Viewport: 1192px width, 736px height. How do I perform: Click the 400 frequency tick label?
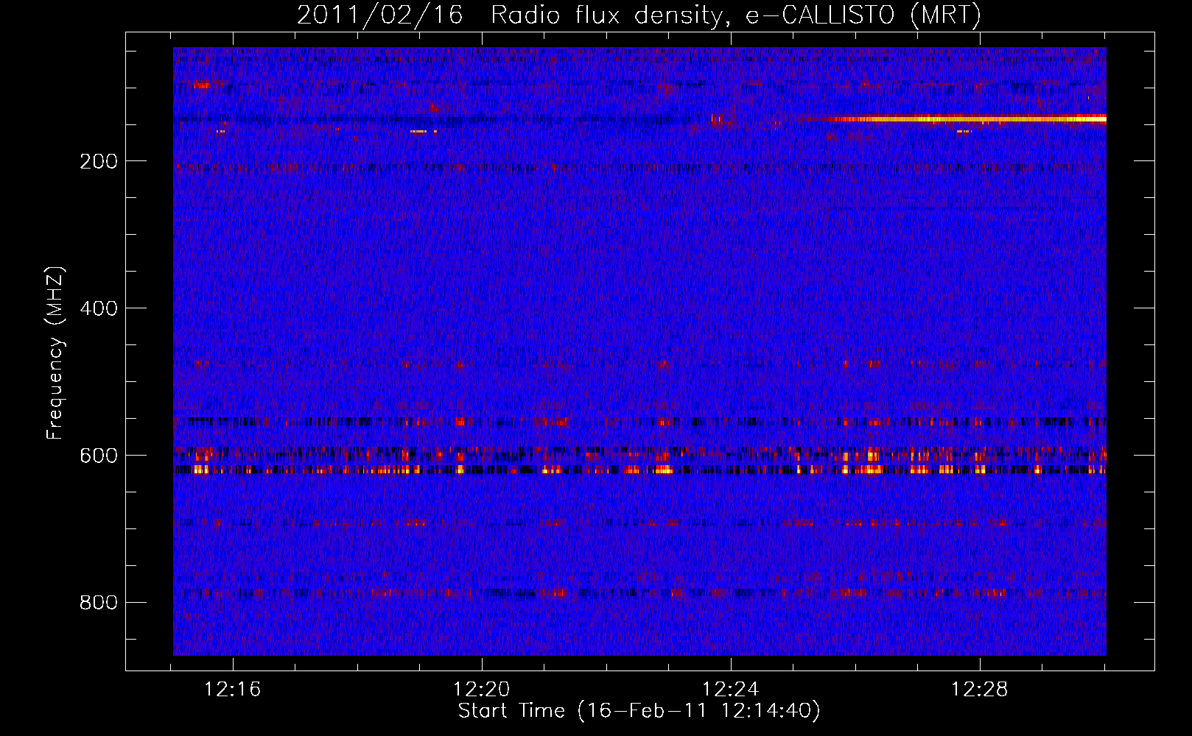click(x=99, y=308)
